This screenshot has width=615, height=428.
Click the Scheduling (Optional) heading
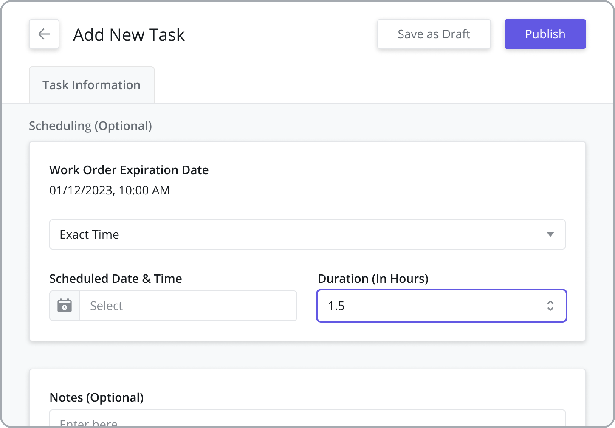click(90, 126)
